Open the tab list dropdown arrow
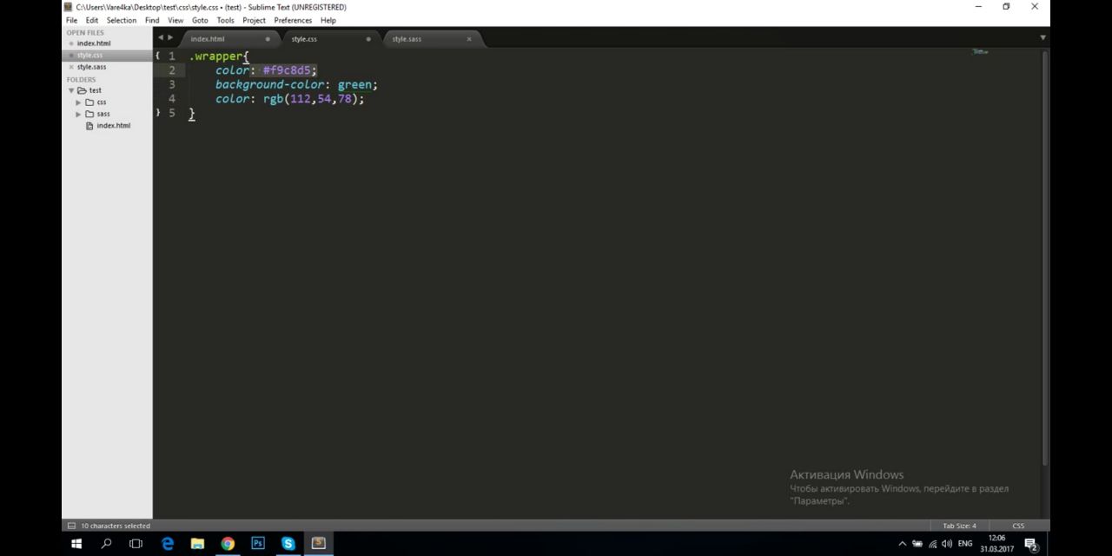This screenshot has width=1112, height=556. [x=1042, y=38]
